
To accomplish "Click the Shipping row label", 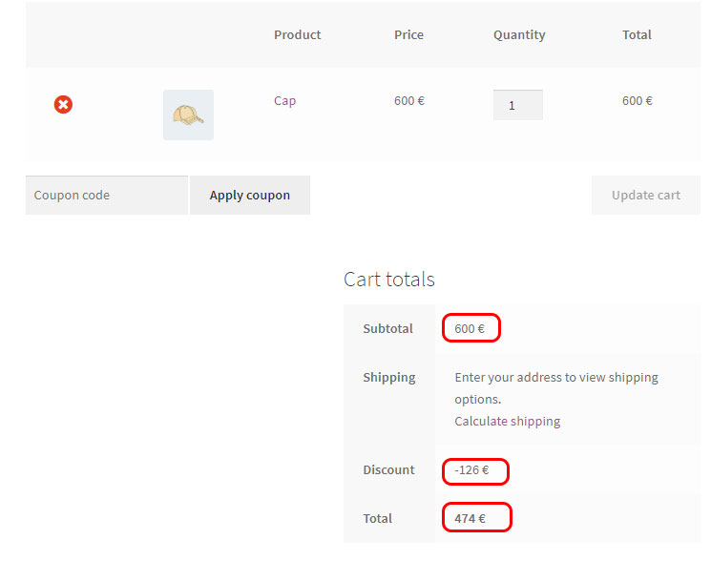I will point(389,378).
